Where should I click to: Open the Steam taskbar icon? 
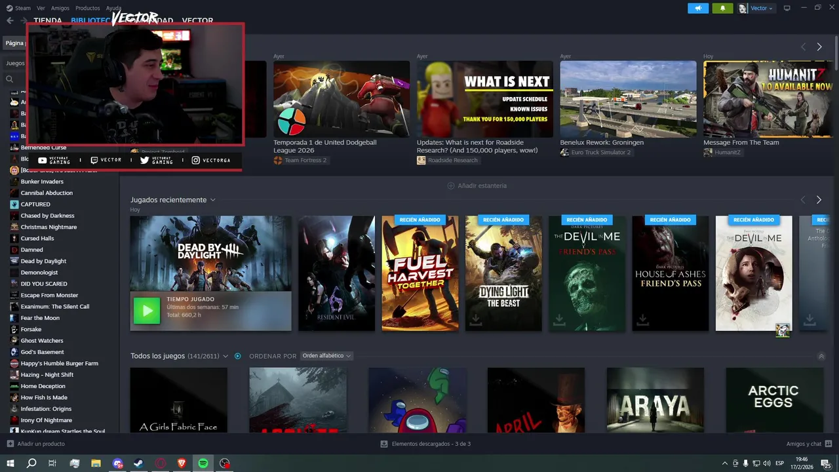(139, 463)
